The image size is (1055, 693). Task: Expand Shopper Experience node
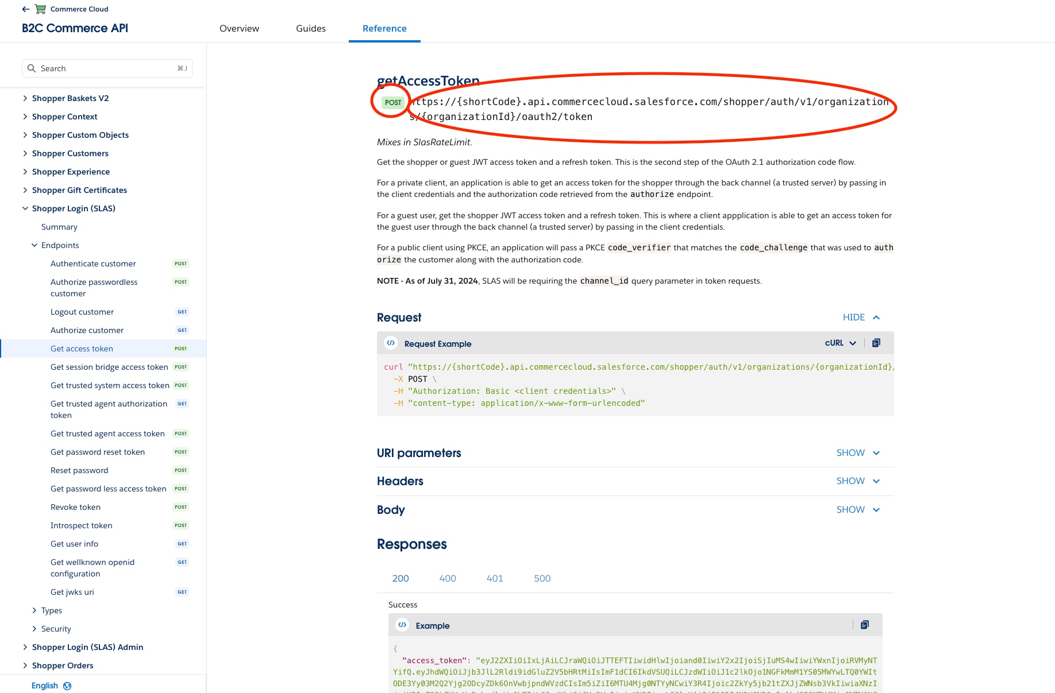[25, 172]
